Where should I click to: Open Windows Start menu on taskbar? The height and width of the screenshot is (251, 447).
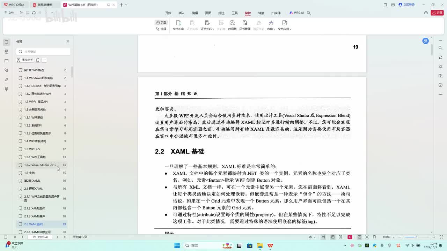pos(177,245)
